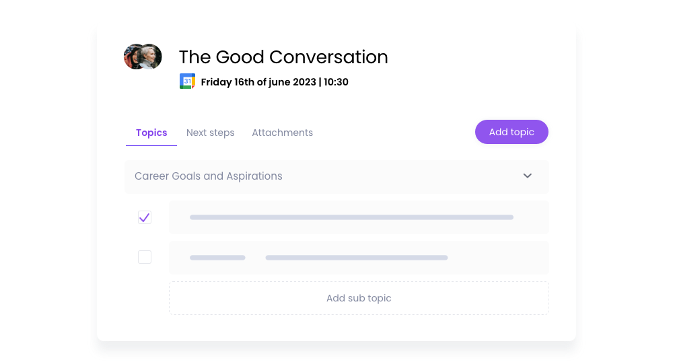The height and width of the screenshot is (362, 673).
Task: Click the Career Goals and Aspirations title text
Action: click(x=209, y=176)
